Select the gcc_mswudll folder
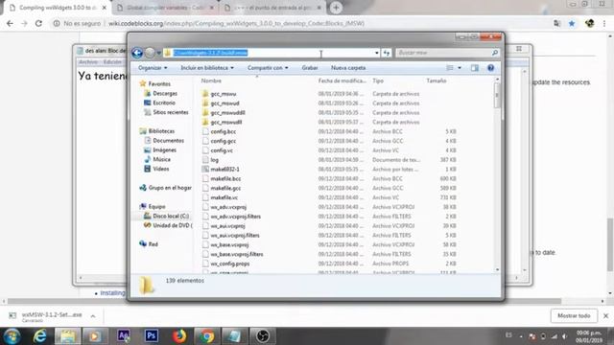The height and width of the screenshot is (345, 614). 226,122
